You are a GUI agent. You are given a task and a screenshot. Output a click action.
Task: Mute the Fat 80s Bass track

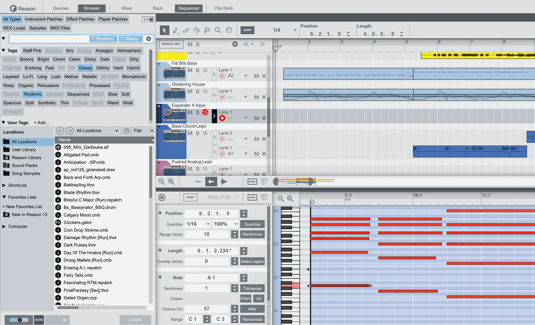pyautogui.click(x=189, y=70)
